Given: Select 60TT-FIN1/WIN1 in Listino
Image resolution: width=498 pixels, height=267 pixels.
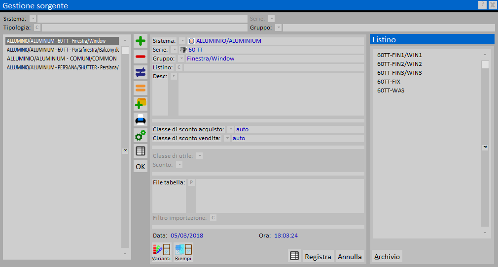Looking at the screenshot, I should 399,55.
